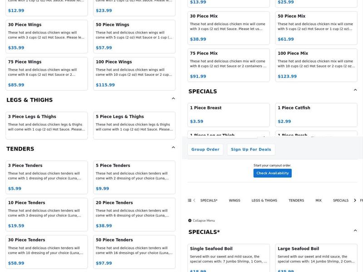Viewport: 363px width, 272px height.
Task: Open the menu list icon
Action: point(190,200)
